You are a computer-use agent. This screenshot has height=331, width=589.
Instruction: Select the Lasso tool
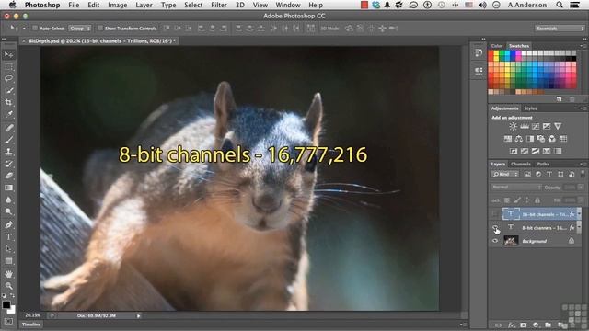point(8,78)
